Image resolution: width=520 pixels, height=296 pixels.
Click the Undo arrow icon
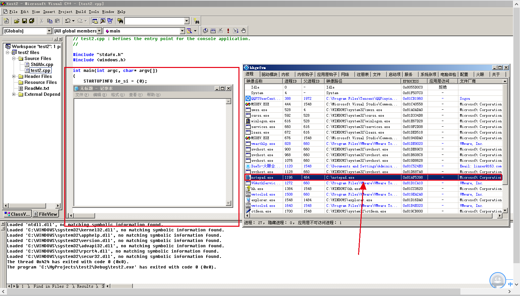tap(68, 21)
